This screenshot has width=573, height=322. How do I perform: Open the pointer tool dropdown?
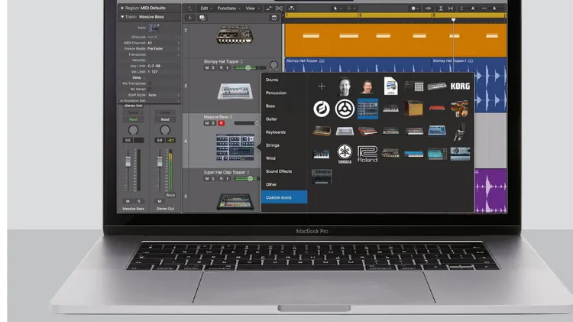tap(337, 8)
